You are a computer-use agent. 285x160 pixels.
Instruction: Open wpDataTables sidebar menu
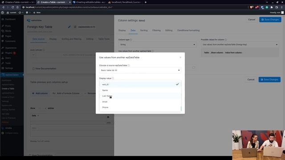click(12, 75)
